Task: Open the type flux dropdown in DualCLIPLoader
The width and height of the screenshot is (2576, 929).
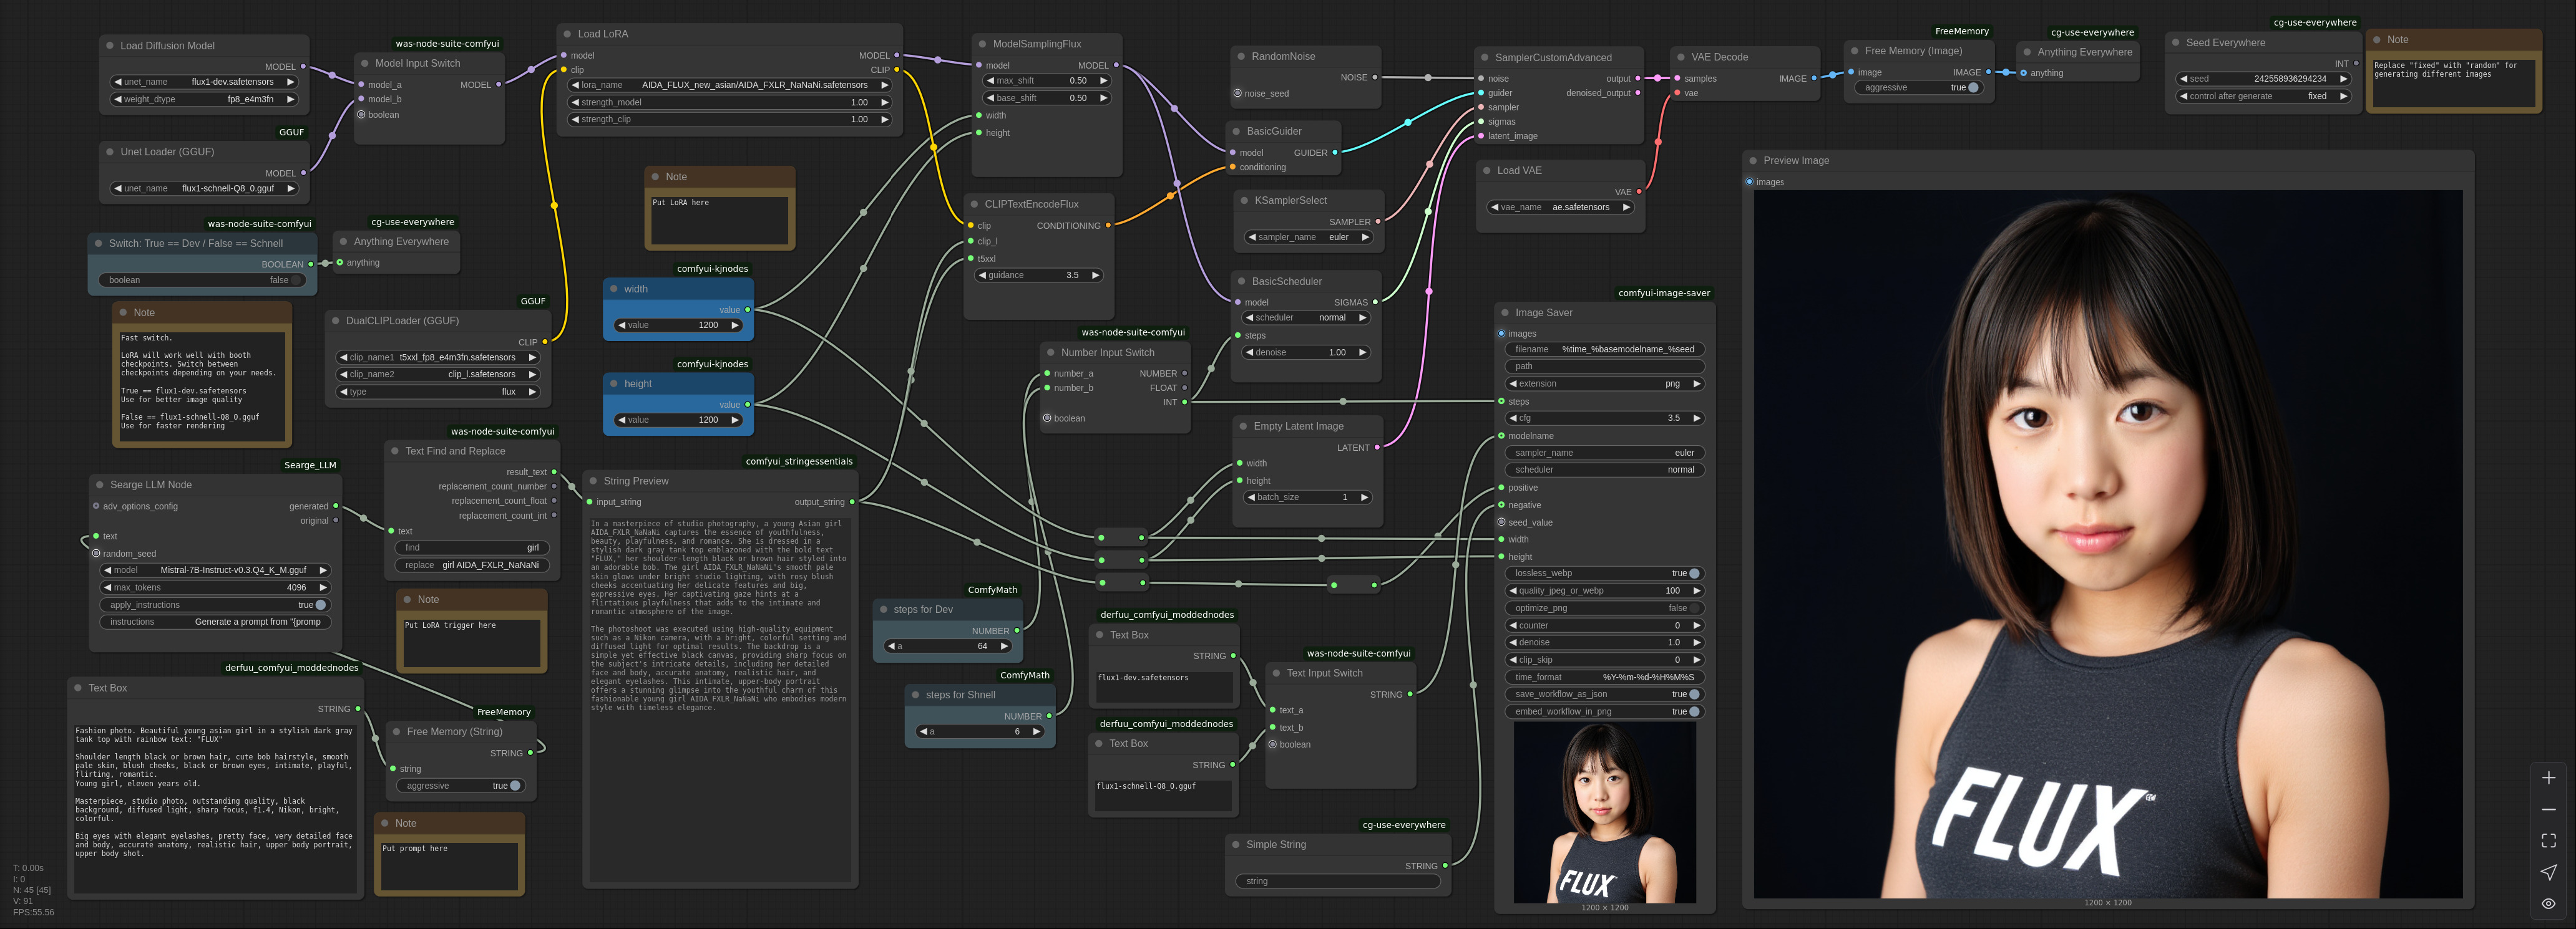Action: click(438, 393)
